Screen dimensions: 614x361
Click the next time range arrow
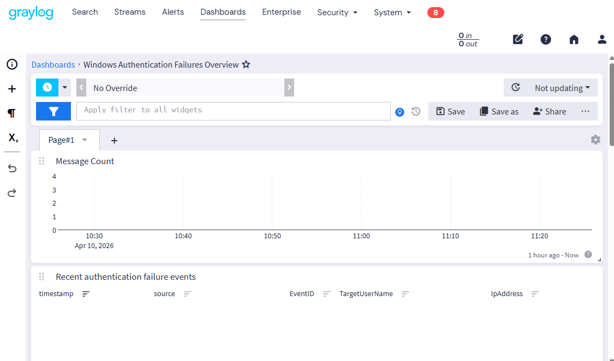coord(289,87)
